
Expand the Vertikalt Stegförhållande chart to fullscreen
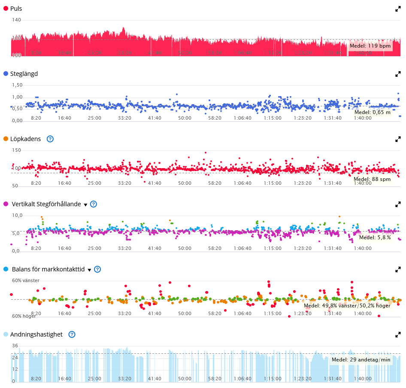[x=398, y=205]
